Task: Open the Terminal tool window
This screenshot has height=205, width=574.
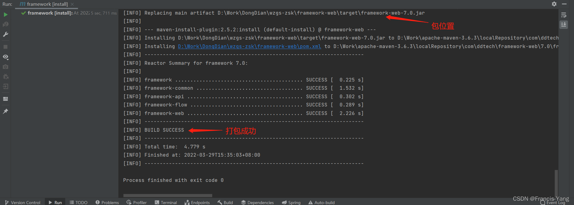Action: [x=166, y=202]
